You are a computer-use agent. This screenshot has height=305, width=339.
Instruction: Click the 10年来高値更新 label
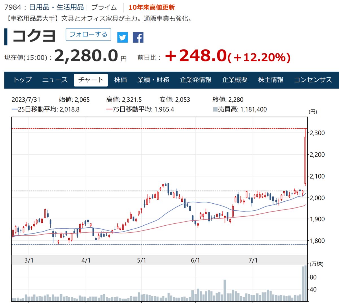(152, 7)
